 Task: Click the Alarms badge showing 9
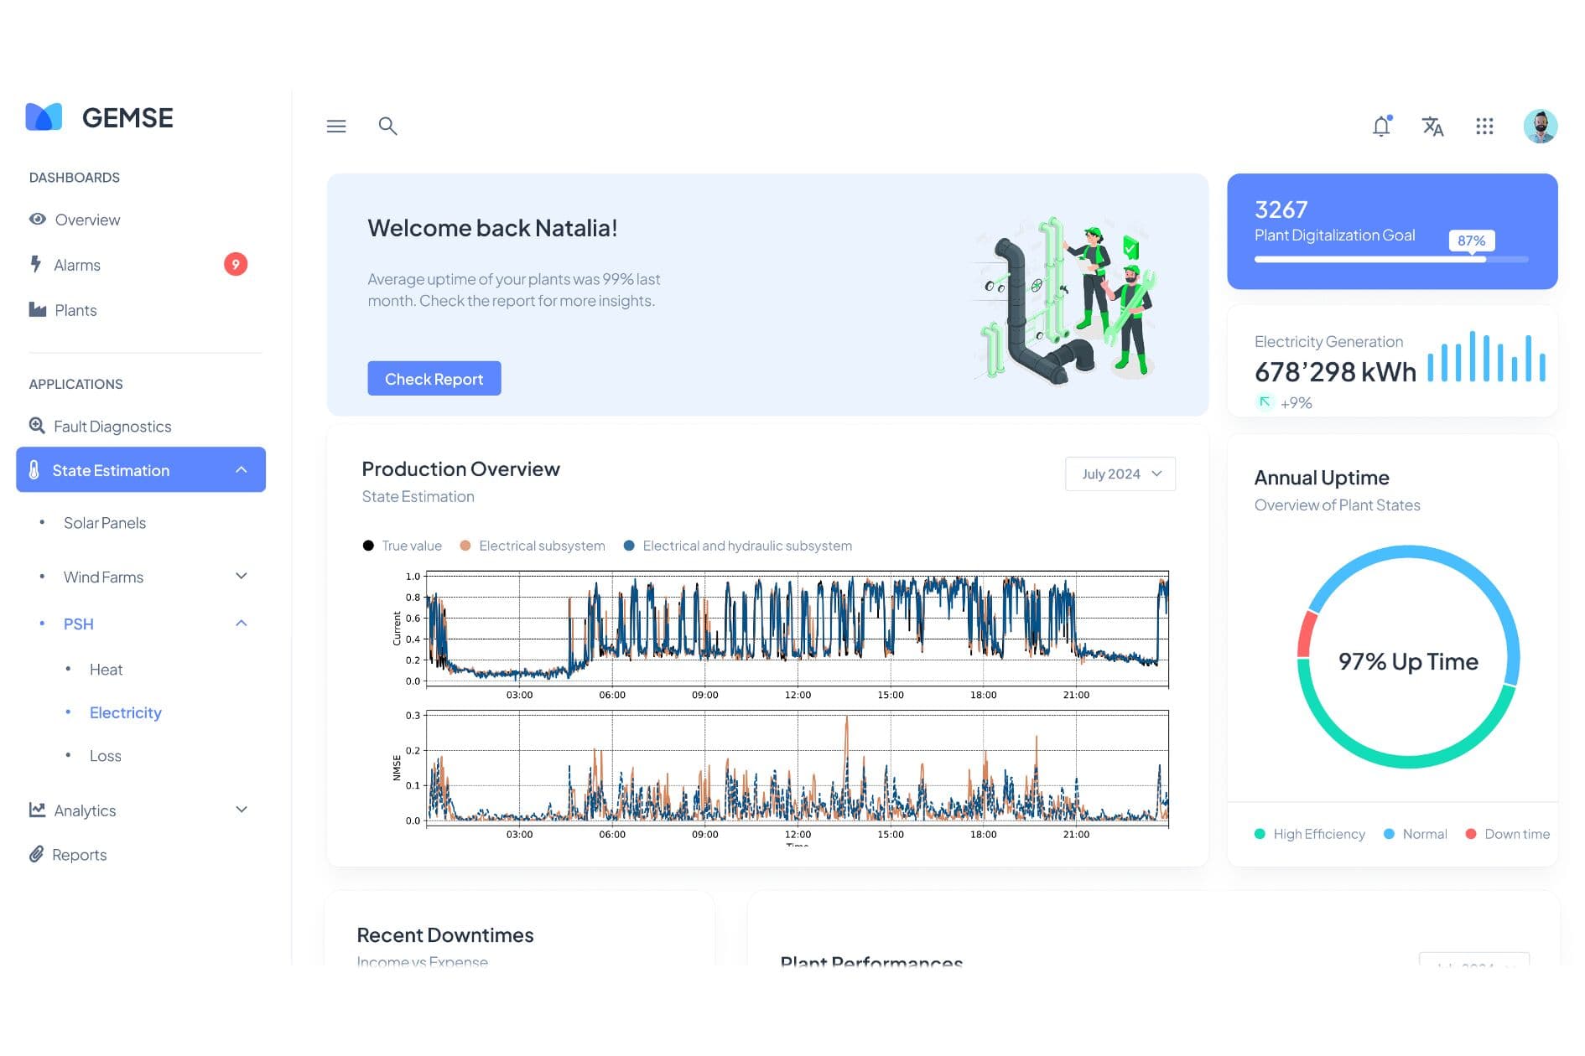click(236, 265)
